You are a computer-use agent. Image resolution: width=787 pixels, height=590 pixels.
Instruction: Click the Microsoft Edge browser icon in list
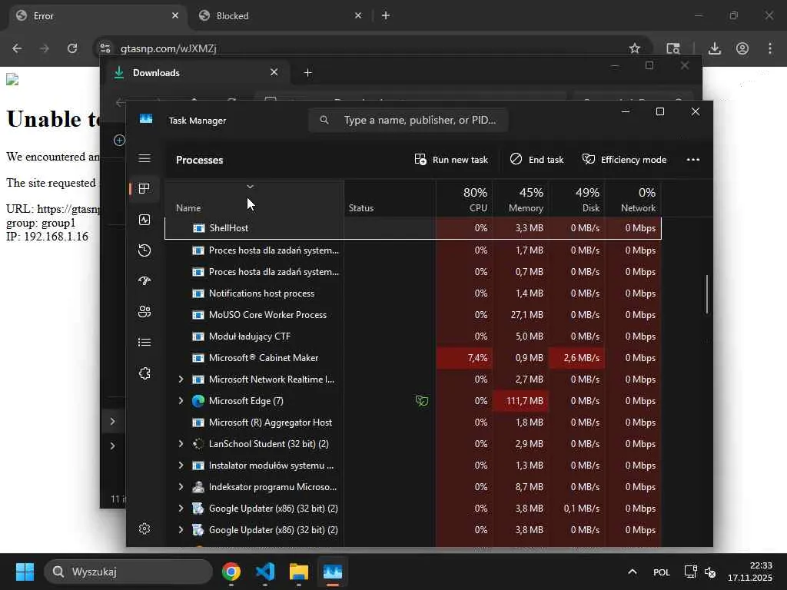(198, 401)
